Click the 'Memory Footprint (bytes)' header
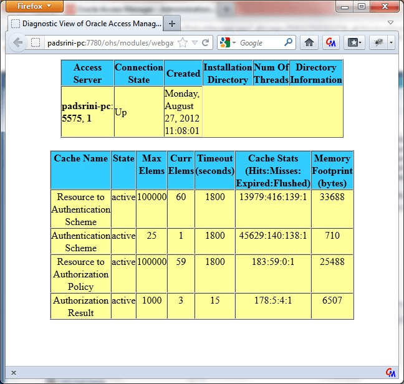This screenshot has height=384, width=404. coord(332,170)
